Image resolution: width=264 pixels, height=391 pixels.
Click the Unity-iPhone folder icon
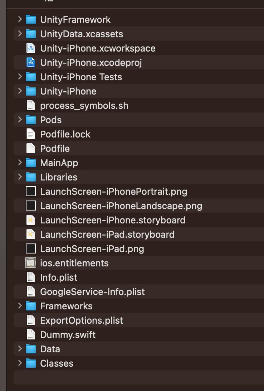[x=31, y=91]
